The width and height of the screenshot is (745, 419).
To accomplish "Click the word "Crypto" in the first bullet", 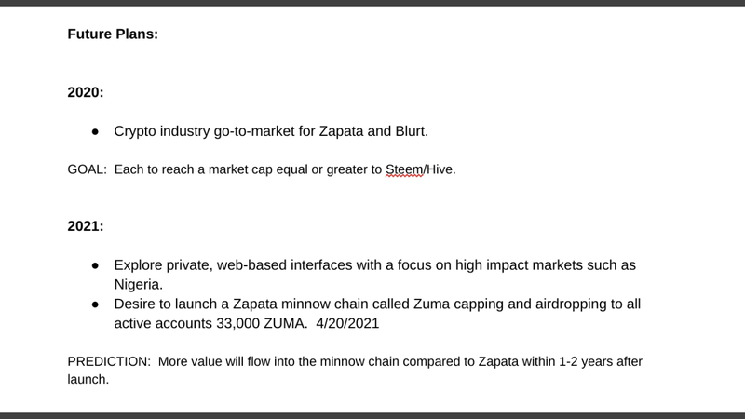I will click(135, 131).
